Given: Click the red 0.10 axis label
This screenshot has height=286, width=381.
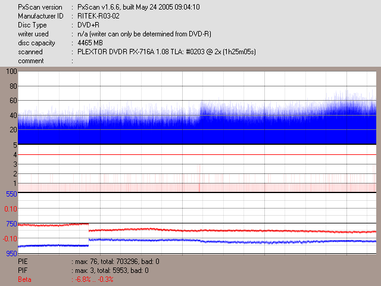Looking at the screenshot, I should (x=11, y=209).
